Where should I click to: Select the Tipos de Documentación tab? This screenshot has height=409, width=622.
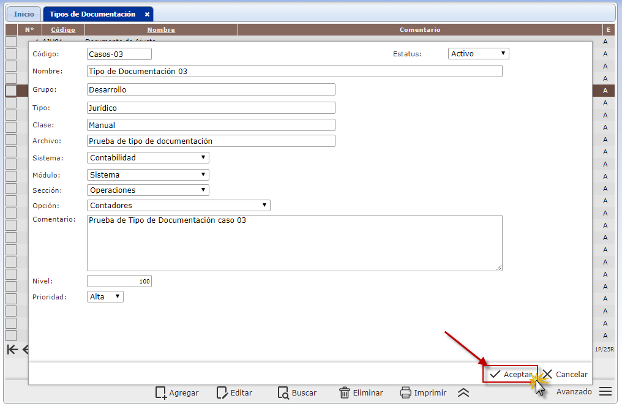tap(92, 14)
